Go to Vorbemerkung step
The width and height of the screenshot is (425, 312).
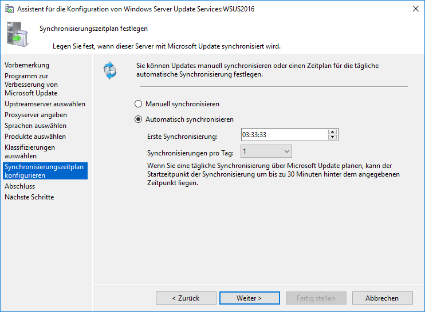click(x=27, y=65)
